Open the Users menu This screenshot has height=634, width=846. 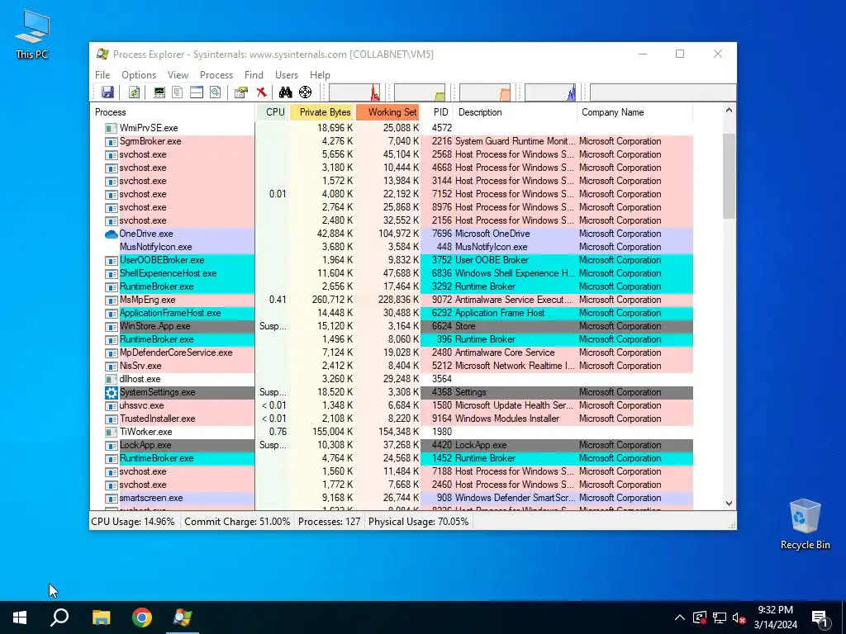click(287, 75)
